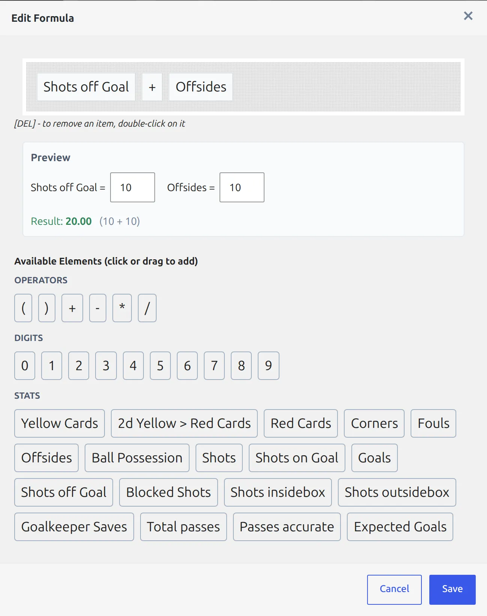Viewport: 487px width, 616px height.
Task: Select the Offsides preview value field
Action: point(242,187)
